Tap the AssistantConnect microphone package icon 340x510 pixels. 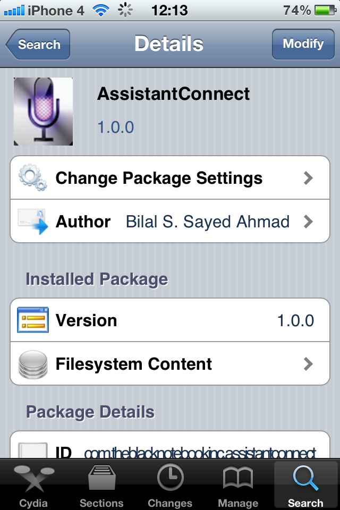point(43,112)
